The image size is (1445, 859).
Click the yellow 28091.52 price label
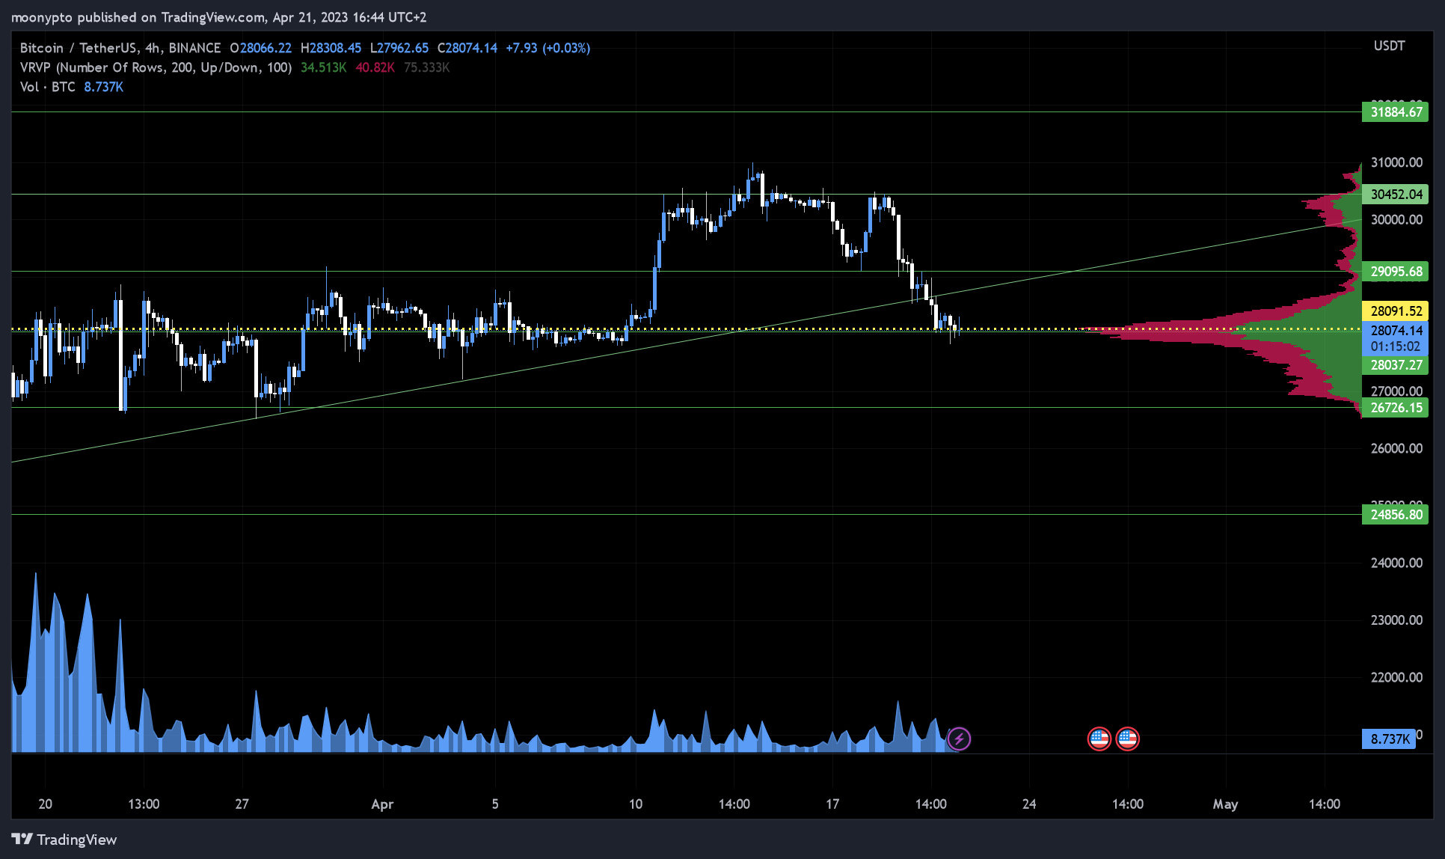pyautogui.click(x=1396, y=311)
